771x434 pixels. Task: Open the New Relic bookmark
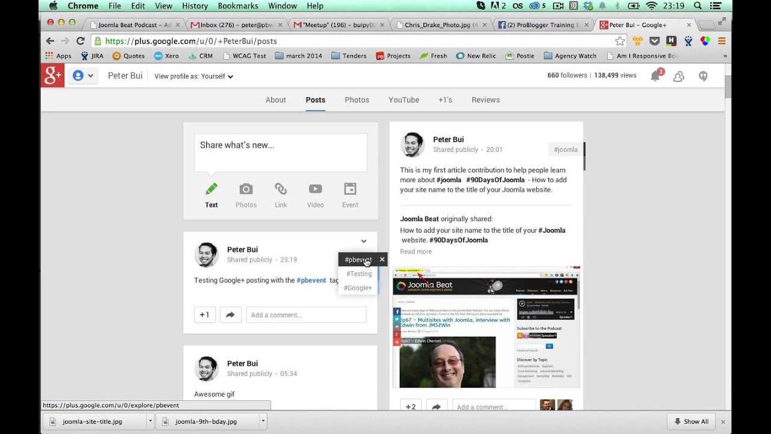point(476,55)
